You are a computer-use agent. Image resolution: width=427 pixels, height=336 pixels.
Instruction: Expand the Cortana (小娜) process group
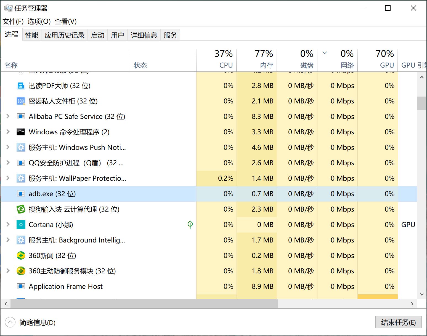tap(8, 225)
